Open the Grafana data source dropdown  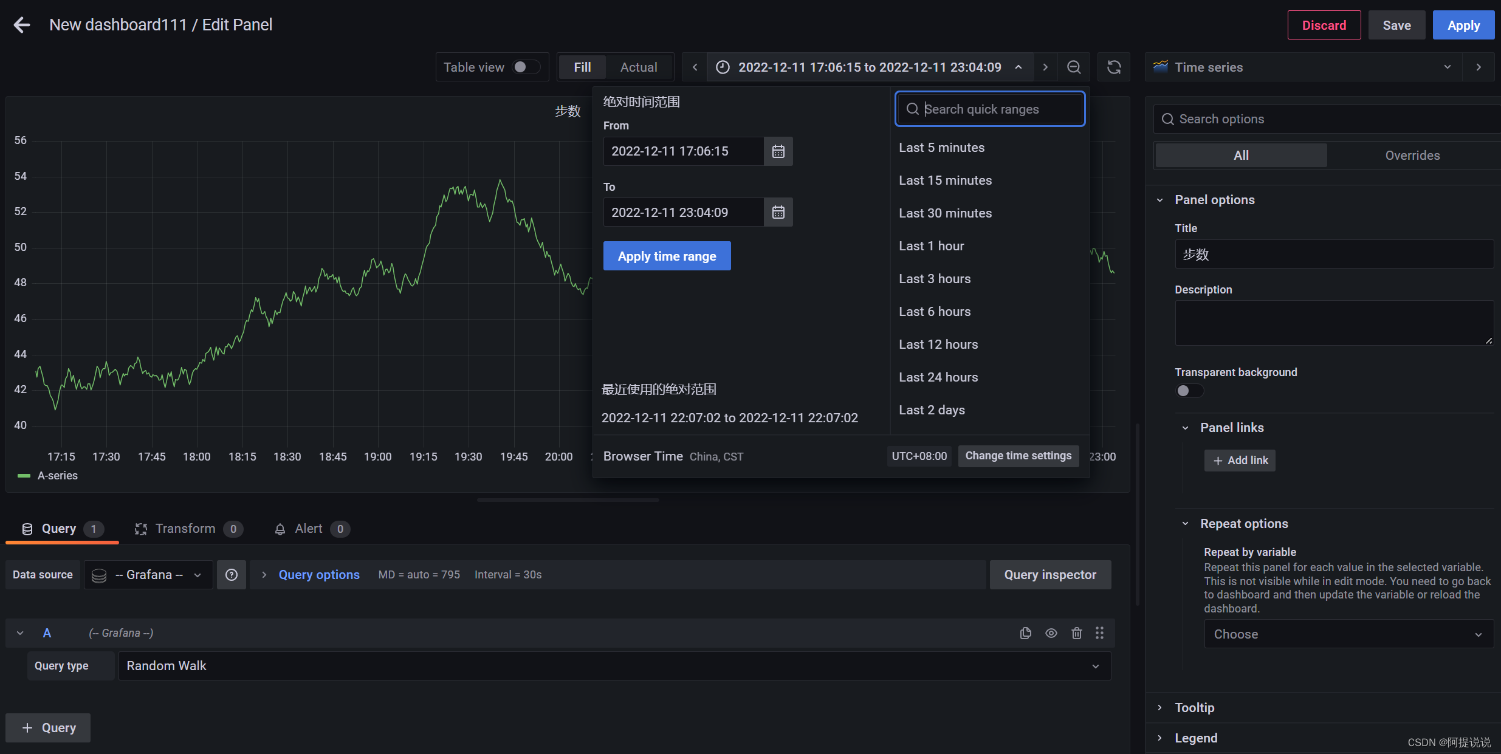click(x=148, y=575)
